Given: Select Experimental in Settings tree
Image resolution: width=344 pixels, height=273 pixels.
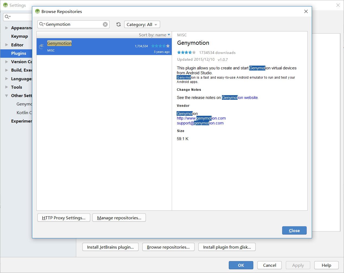Looking at the screenshot, I should [22, 121].
